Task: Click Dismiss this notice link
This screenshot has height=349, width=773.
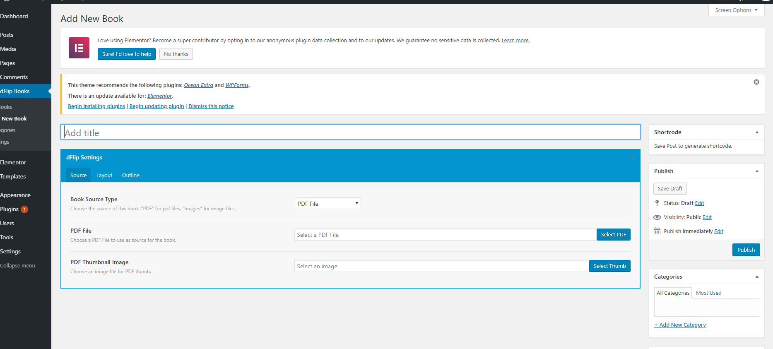Action: point(211,106)
